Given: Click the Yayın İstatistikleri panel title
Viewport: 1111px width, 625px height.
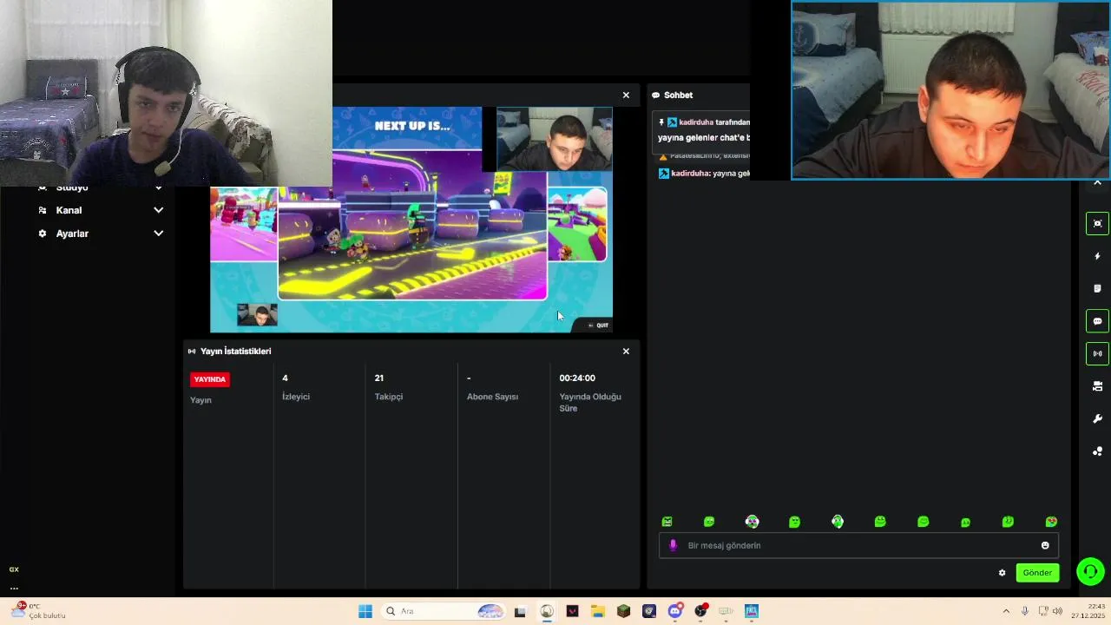Looking at the screenshot, I should tap(235, 352).
